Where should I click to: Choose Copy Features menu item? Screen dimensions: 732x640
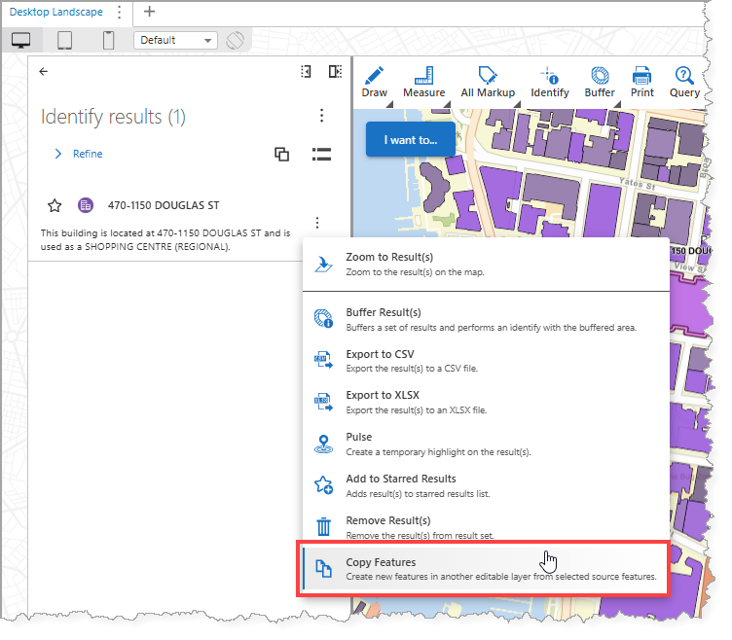point(485,569)
